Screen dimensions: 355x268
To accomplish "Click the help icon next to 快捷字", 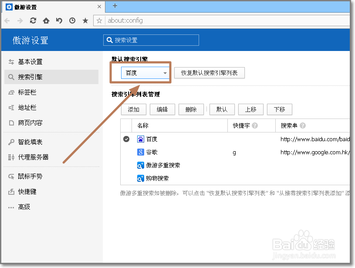I will point(255,126).
